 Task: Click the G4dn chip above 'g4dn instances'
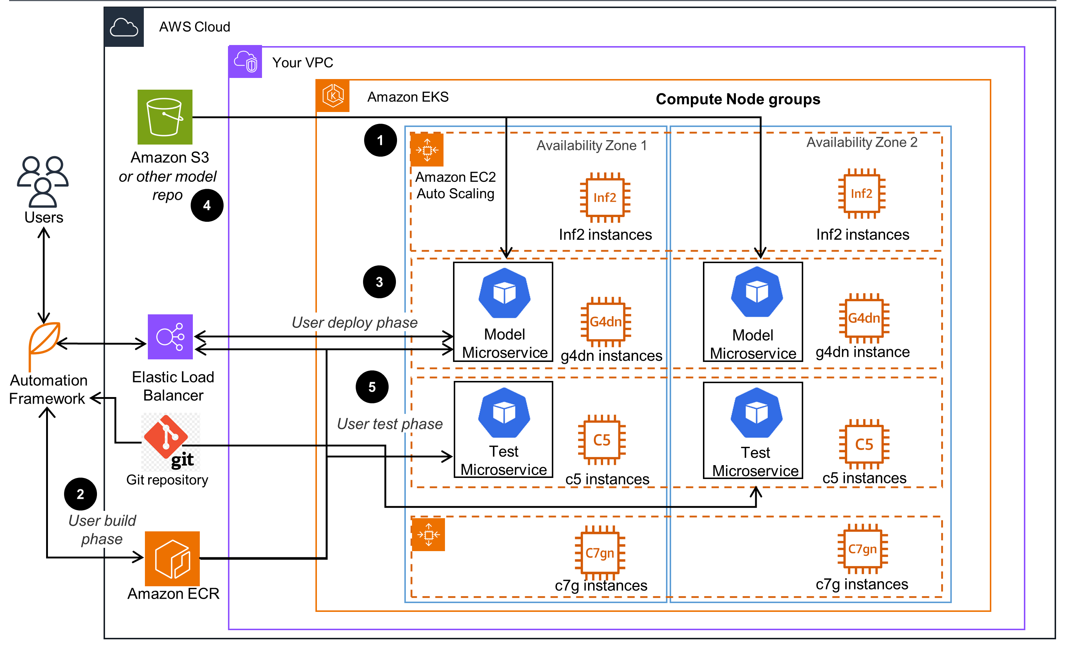tap(606, 322)
